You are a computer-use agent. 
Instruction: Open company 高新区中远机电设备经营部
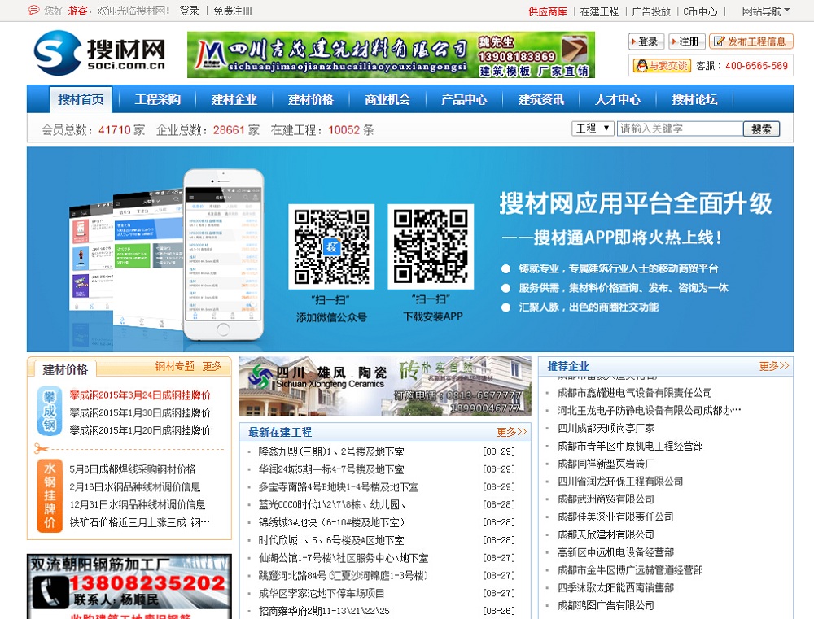point(615,552)
